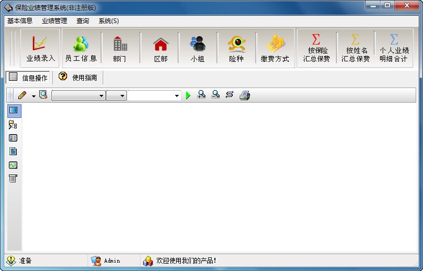Open 业绩录入 performance entry tool
Screen dimensions: 423x271
click(x=40, y=48)
